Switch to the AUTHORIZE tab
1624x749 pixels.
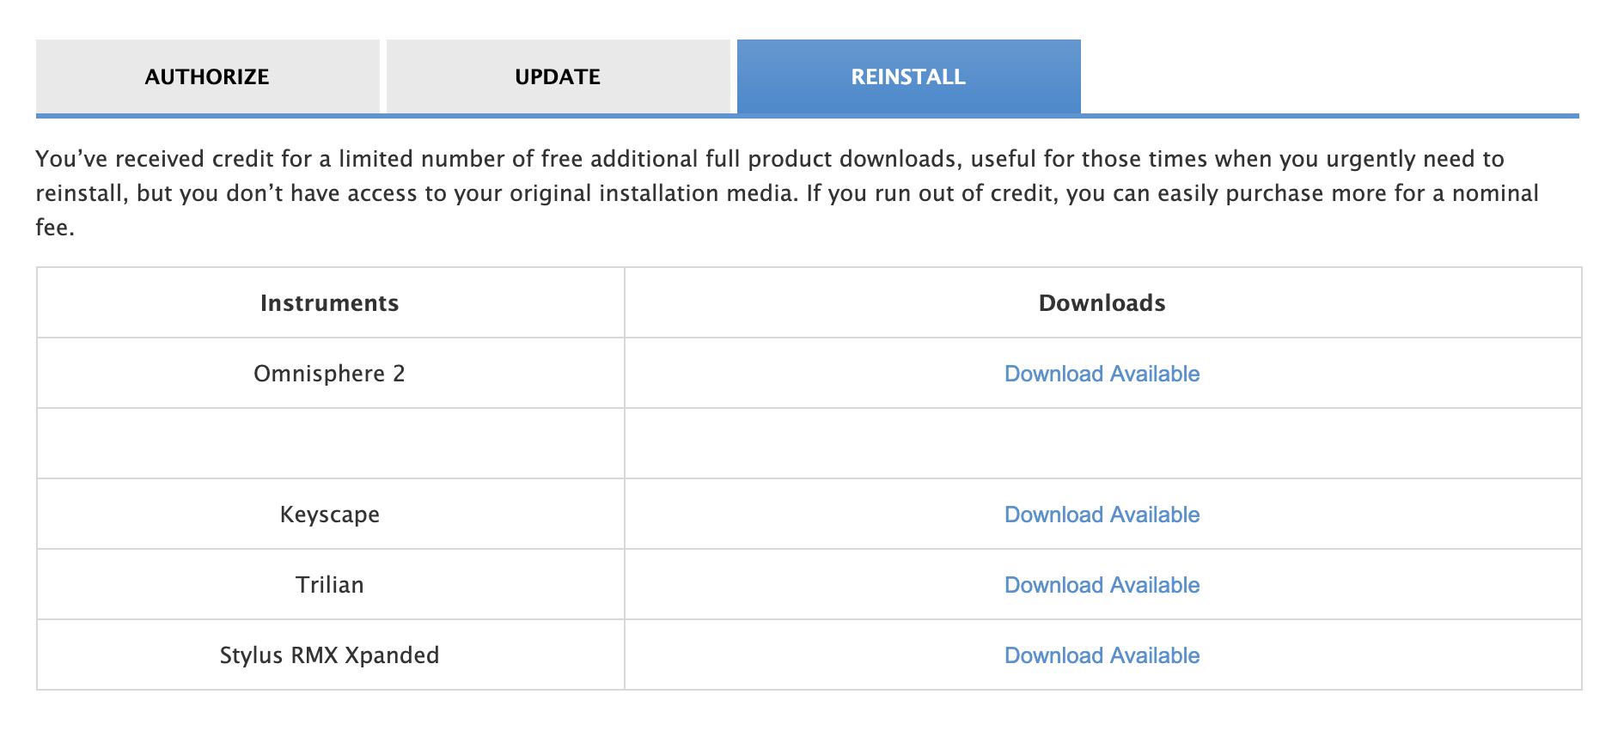click(207, 76)
